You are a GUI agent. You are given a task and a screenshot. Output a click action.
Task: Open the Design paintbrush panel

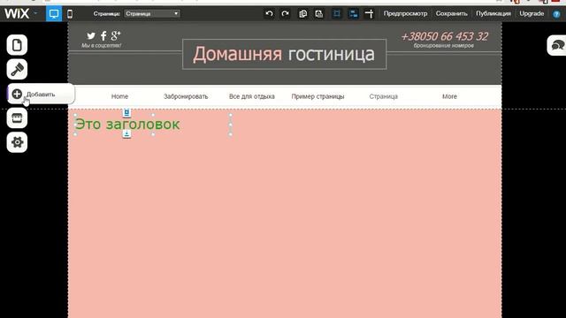pos(17,69)
